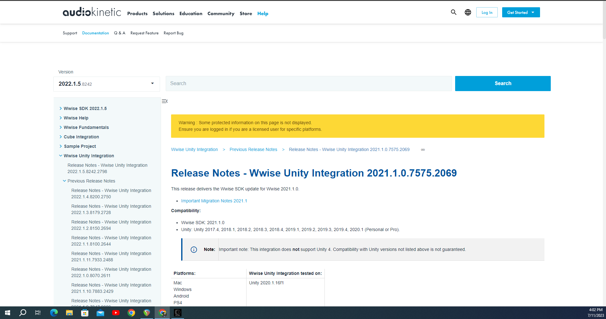Open the language globe icon
The width and height of the screenshot is (606, 319).
(x=468, y=12)
